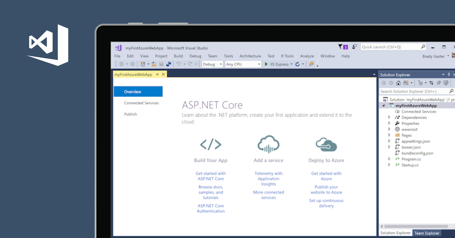Click the Open File folder icon
Image resolution: width=455 pixels, height=238 pixels.
pyautogui.click(x=154, y=64)
